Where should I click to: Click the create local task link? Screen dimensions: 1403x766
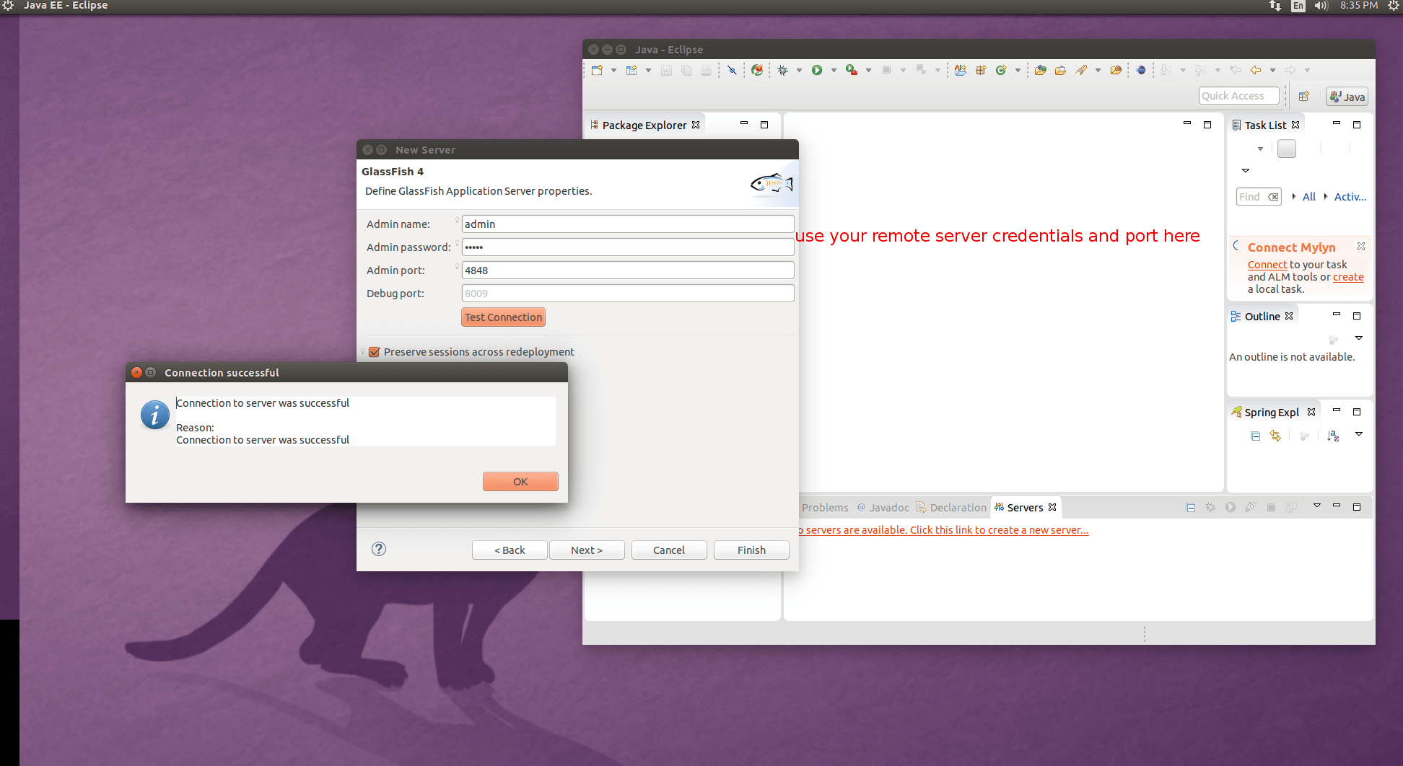(x=1348, y=277)
